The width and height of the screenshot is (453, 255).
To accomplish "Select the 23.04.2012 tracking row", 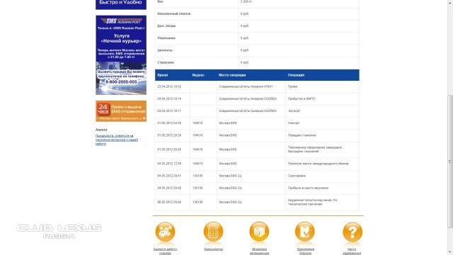I will [x=257, y=86].
